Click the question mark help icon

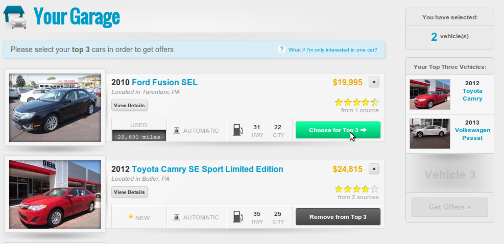click(x=281, y=50)
